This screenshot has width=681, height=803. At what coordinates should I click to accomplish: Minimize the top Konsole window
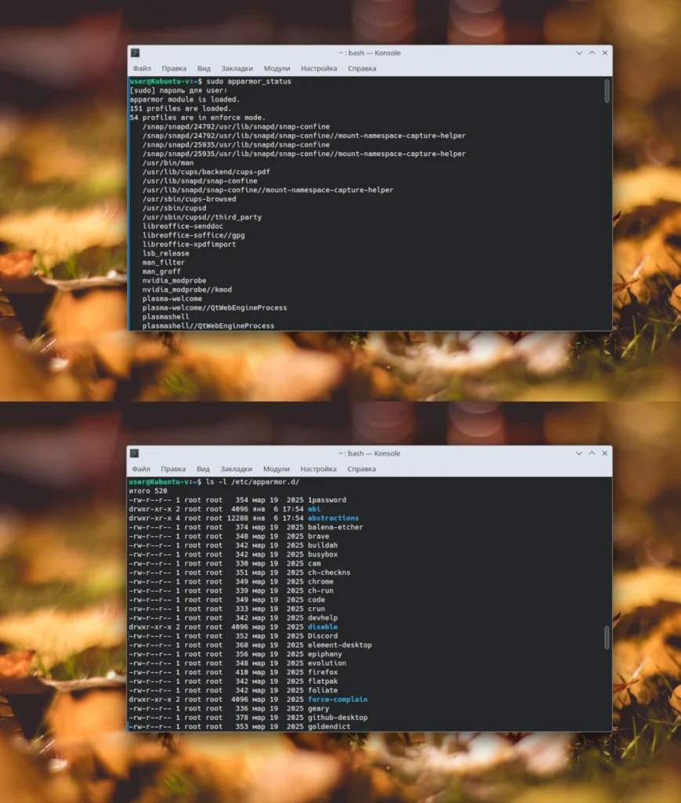[x=579, y=53]
